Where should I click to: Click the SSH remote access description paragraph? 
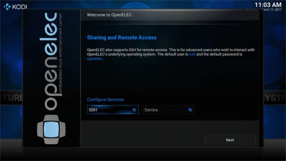click(x=171, y=54)
